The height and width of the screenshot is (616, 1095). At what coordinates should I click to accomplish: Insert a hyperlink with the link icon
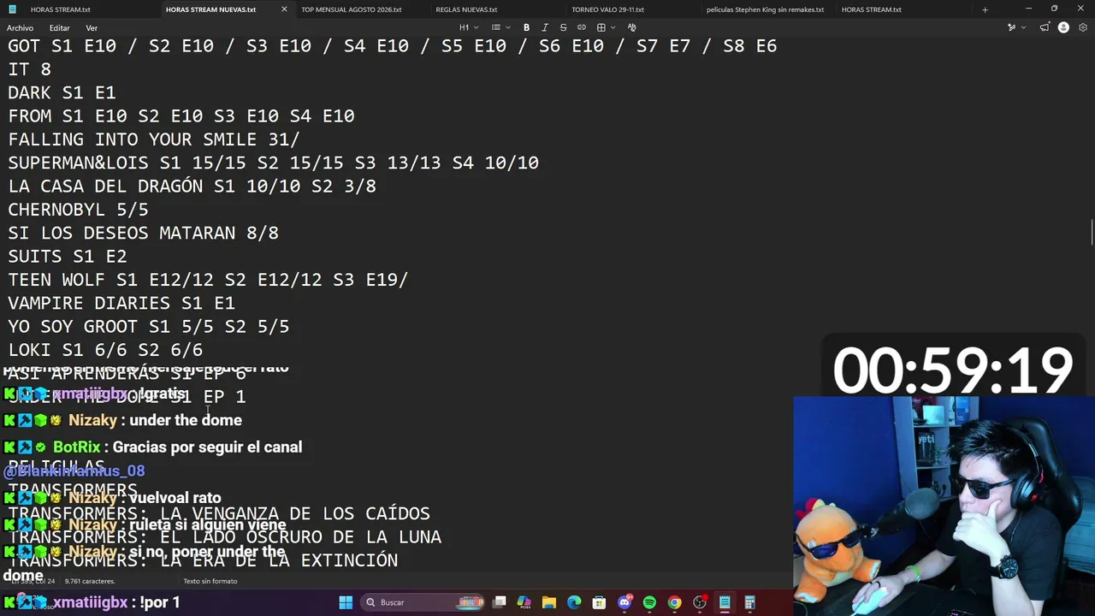pyautogui.click(x=582, y=27)
